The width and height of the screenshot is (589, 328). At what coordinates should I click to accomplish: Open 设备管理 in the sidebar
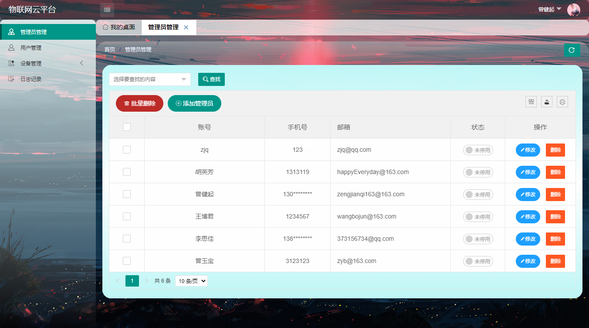pyautogui.click(x=48, y=63)
